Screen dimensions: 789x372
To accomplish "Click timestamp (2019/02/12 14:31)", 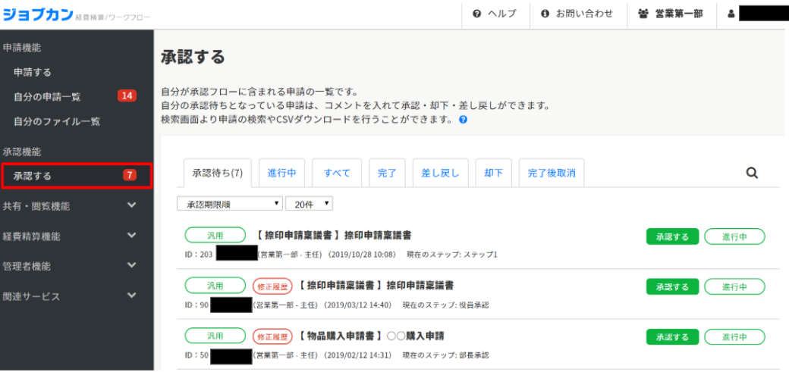I will (x=358, y=355).
